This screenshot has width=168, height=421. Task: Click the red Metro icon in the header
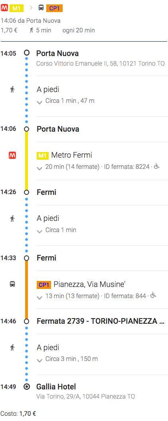pyautogui.click(x=4, y=8)
